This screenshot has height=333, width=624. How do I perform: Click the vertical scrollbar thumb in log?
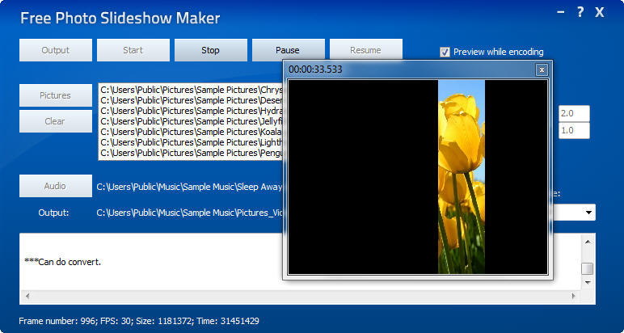pos(588,269)
